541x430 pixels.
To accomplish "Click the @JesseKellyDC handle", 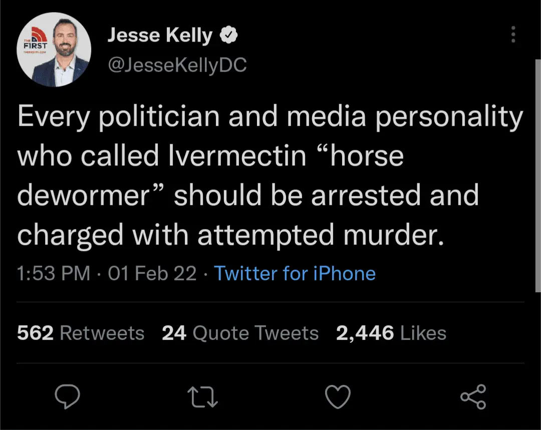I will point(177,65).
